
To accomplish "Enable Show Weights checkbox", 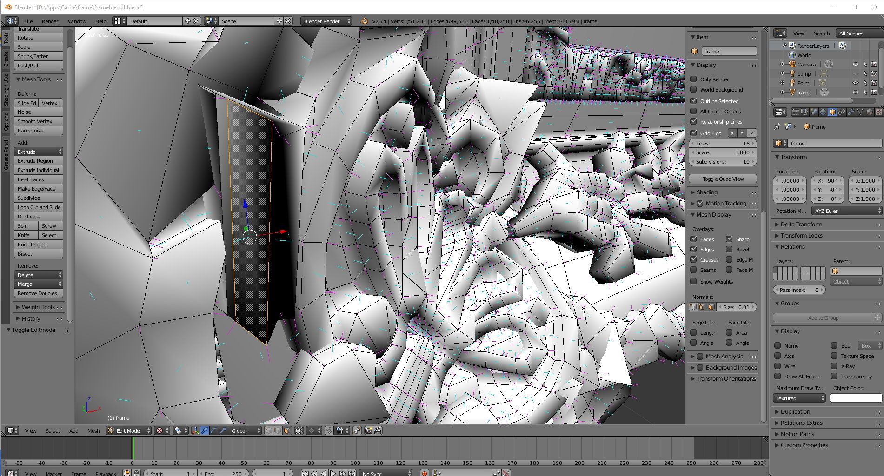I will 693,281.
